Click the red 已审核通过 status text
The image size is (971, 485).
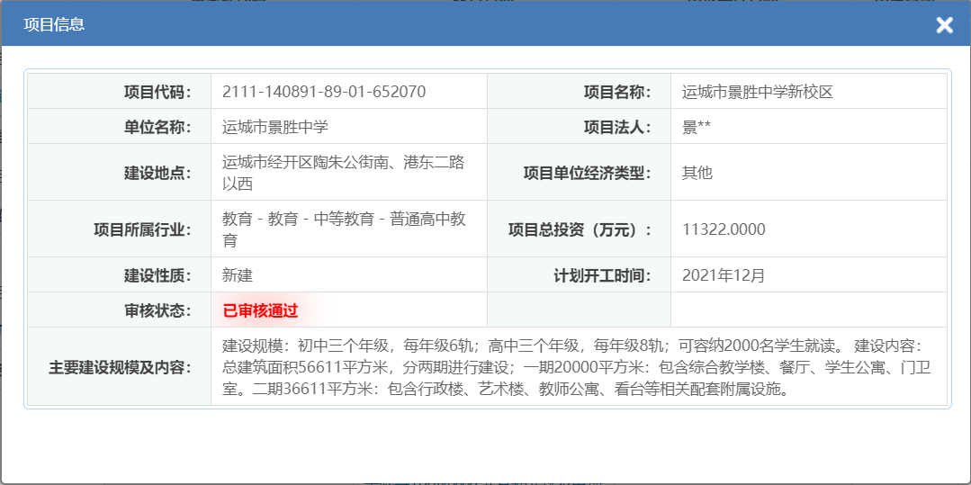(x=260, y=310)
